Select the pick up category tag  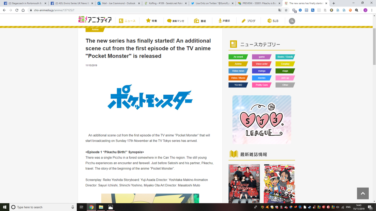[285, 78]
